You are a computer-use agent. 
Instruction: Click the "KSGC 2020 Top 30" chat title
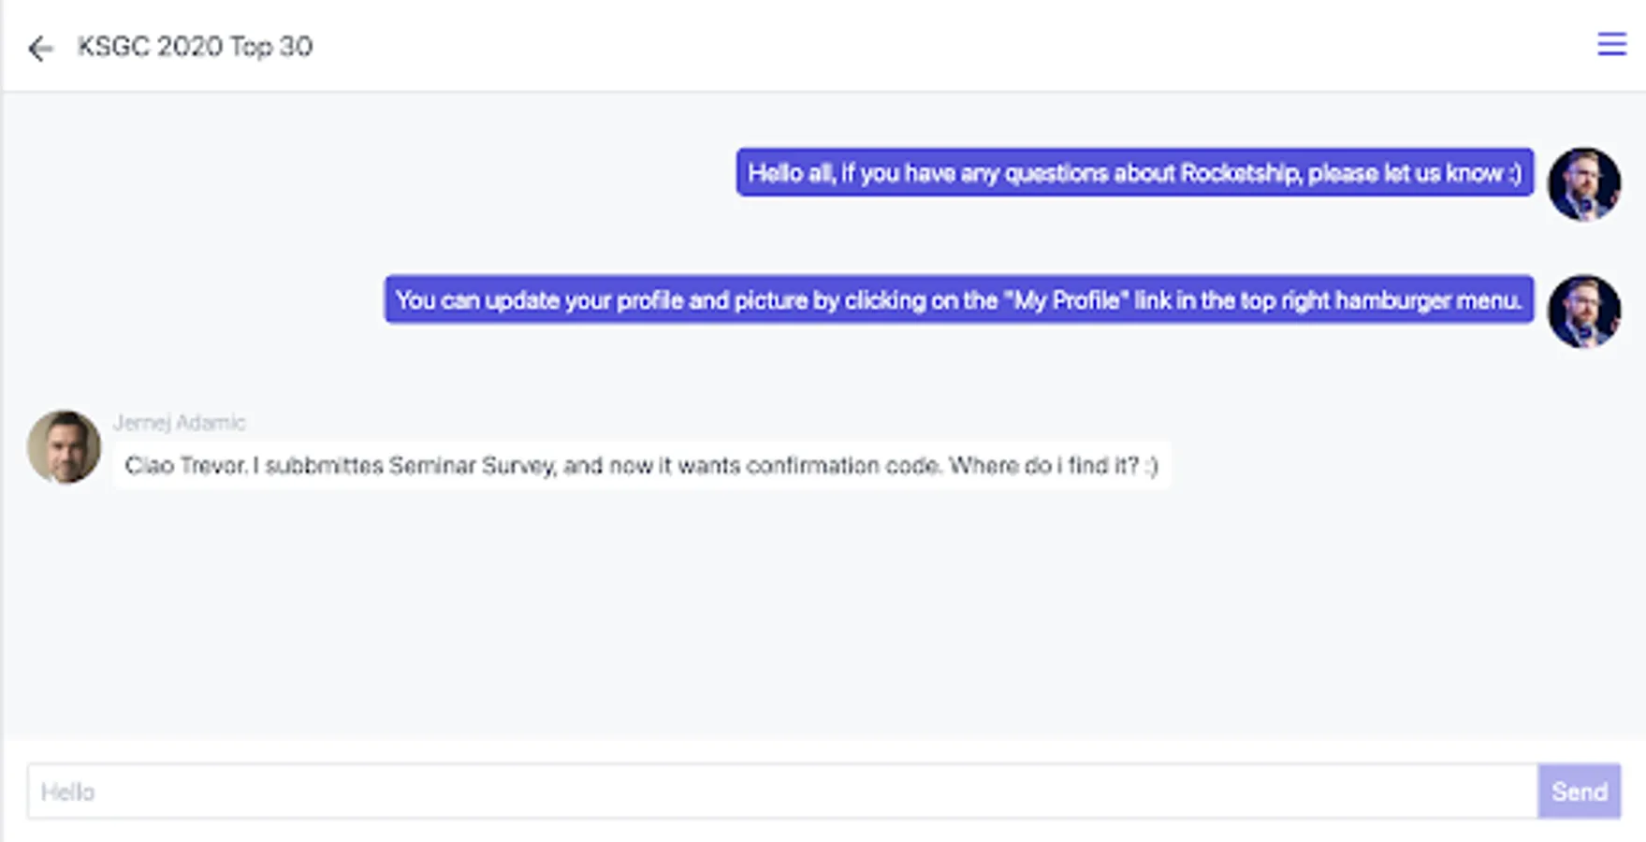(195, 47)
